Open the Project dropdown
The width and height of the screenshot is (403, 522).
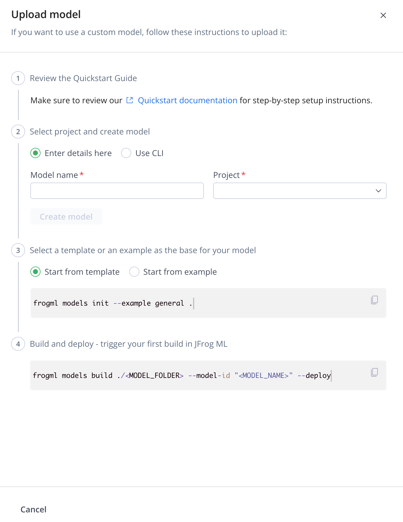click(300, 191)
